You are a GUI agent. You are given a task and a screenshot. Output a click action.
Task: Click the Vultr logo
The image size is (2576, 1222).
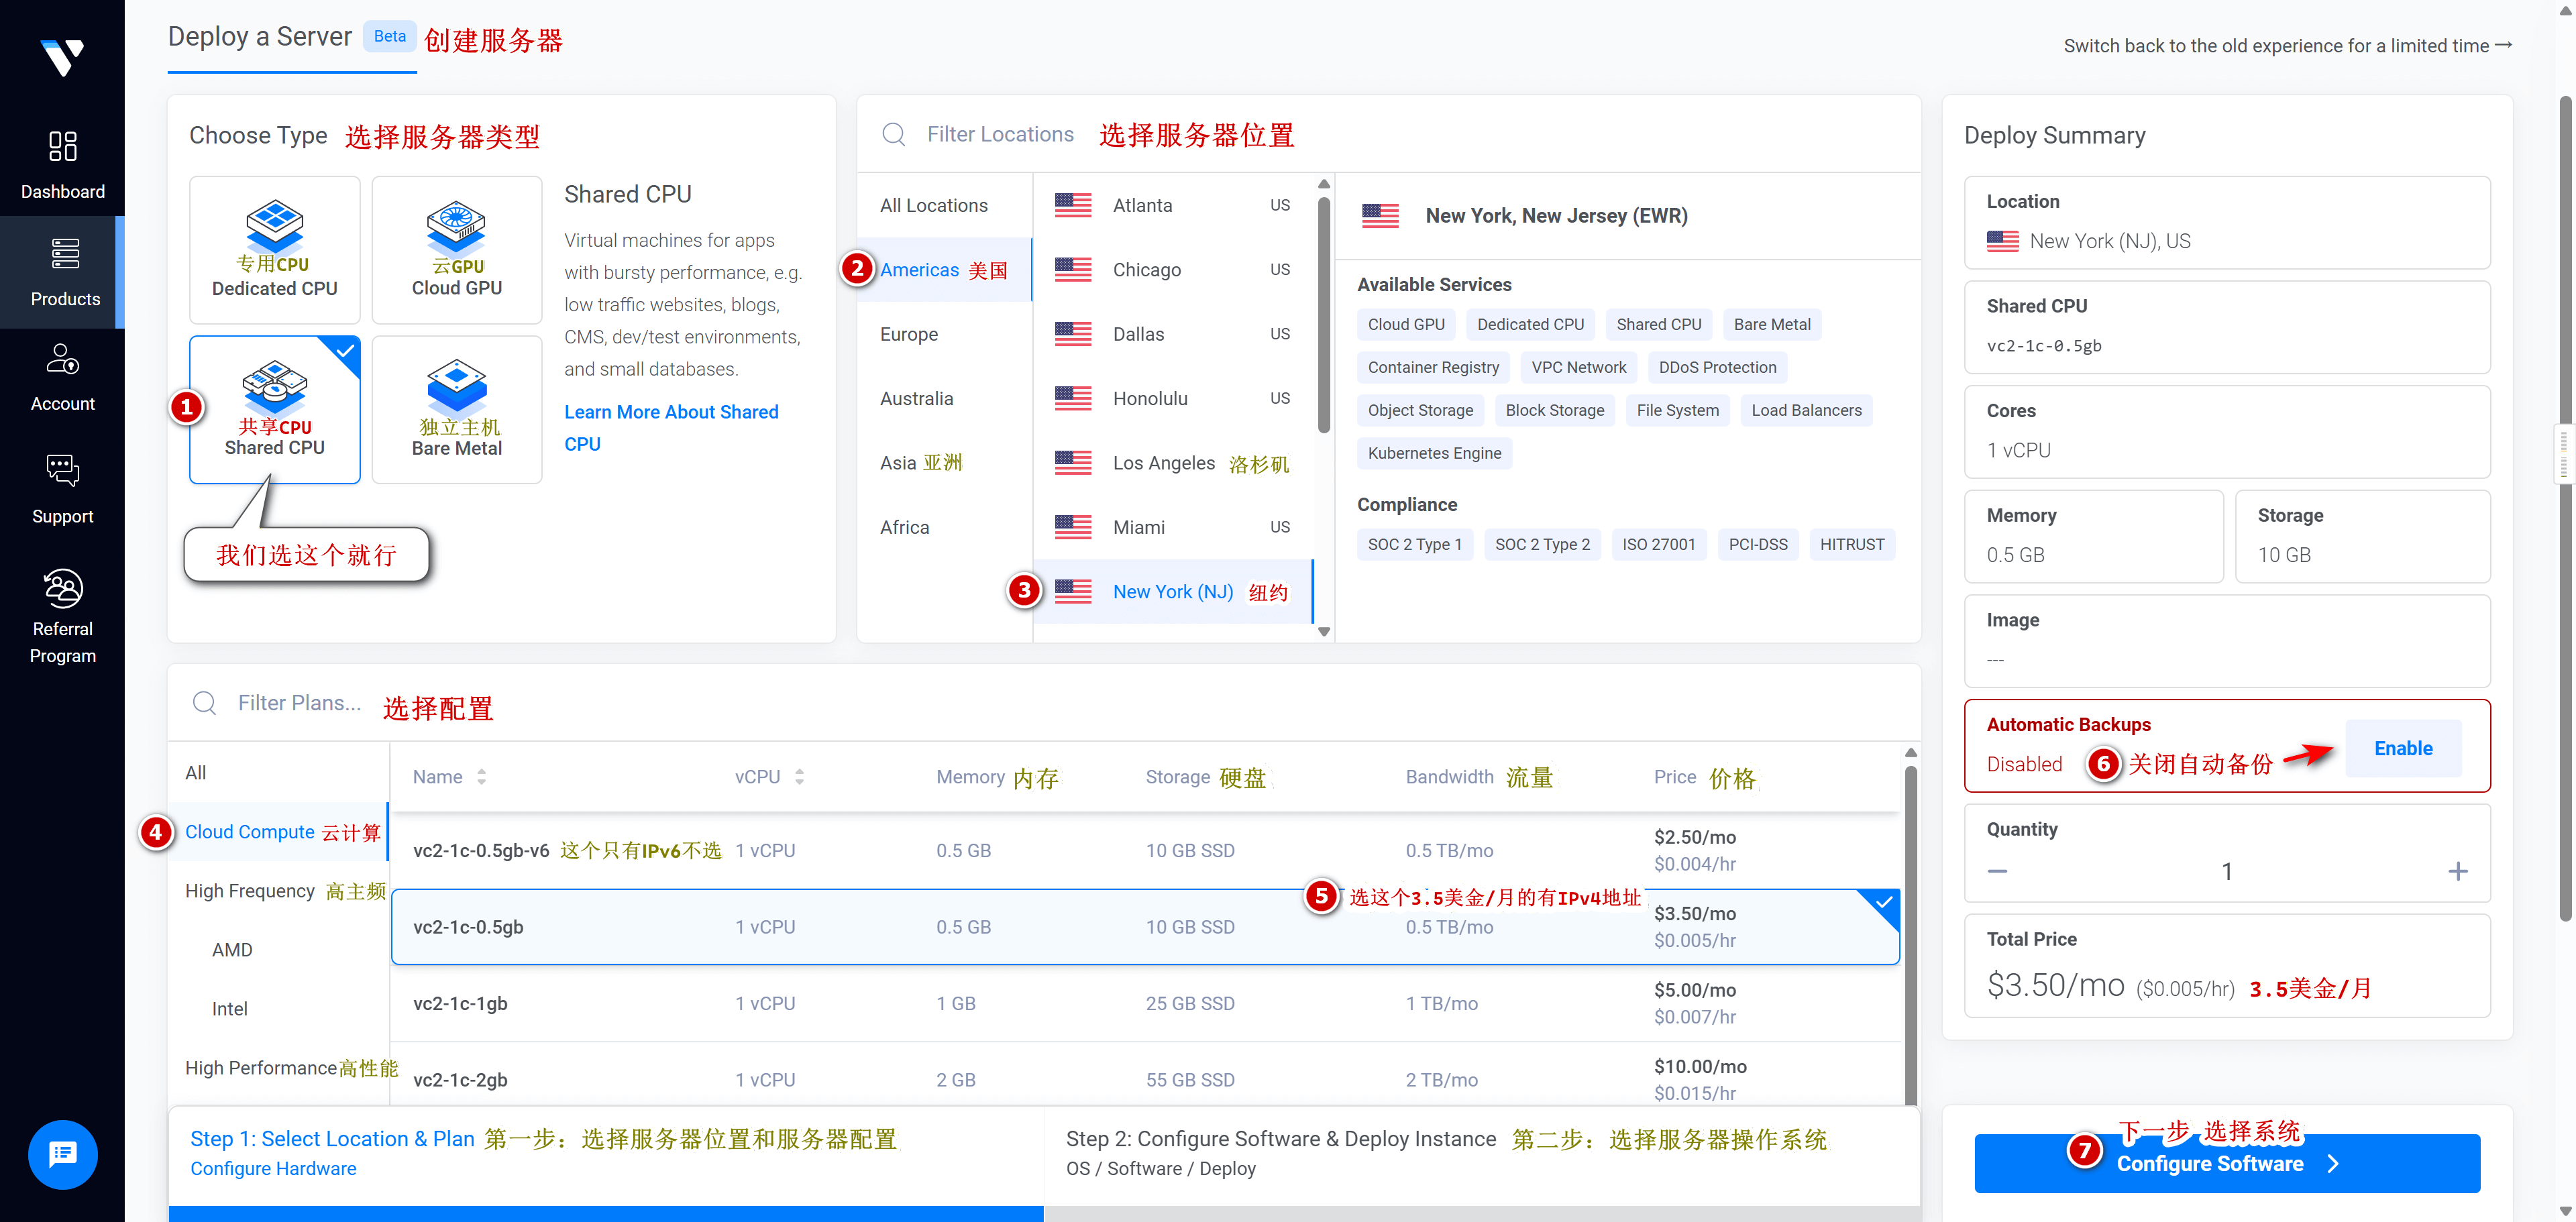click(62, 57)
